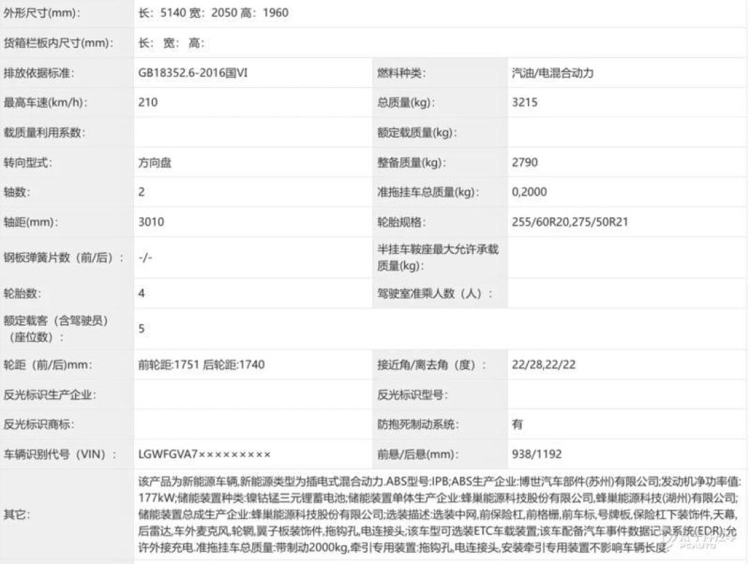Click the 接近角/离去角(度) label

click(x=431, y=365)
